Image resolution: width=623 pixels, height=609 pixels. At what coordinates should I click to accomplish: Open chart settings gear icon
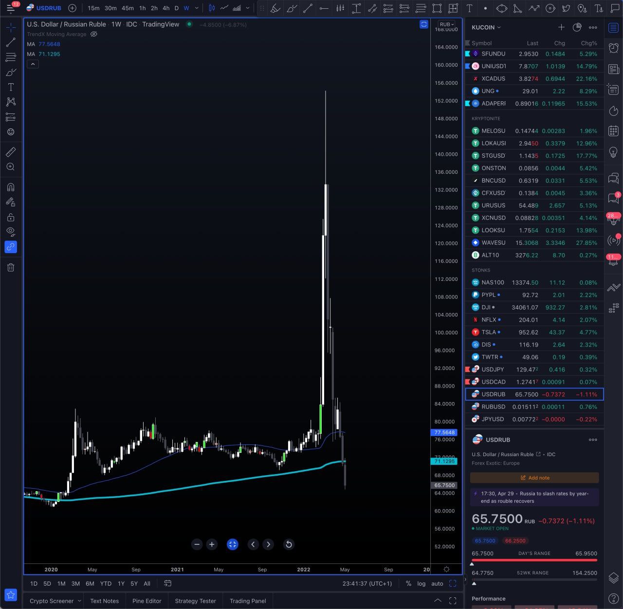446,569
